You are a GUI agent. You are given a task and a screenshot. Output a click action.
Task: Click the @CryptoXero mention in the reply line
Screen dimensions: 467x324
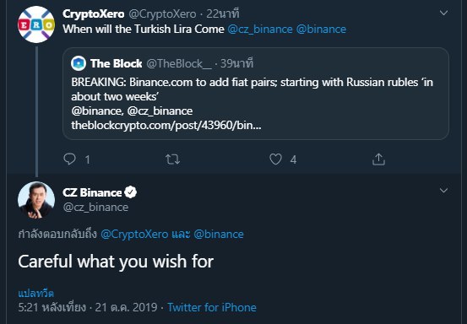click(x=134, y=235)
